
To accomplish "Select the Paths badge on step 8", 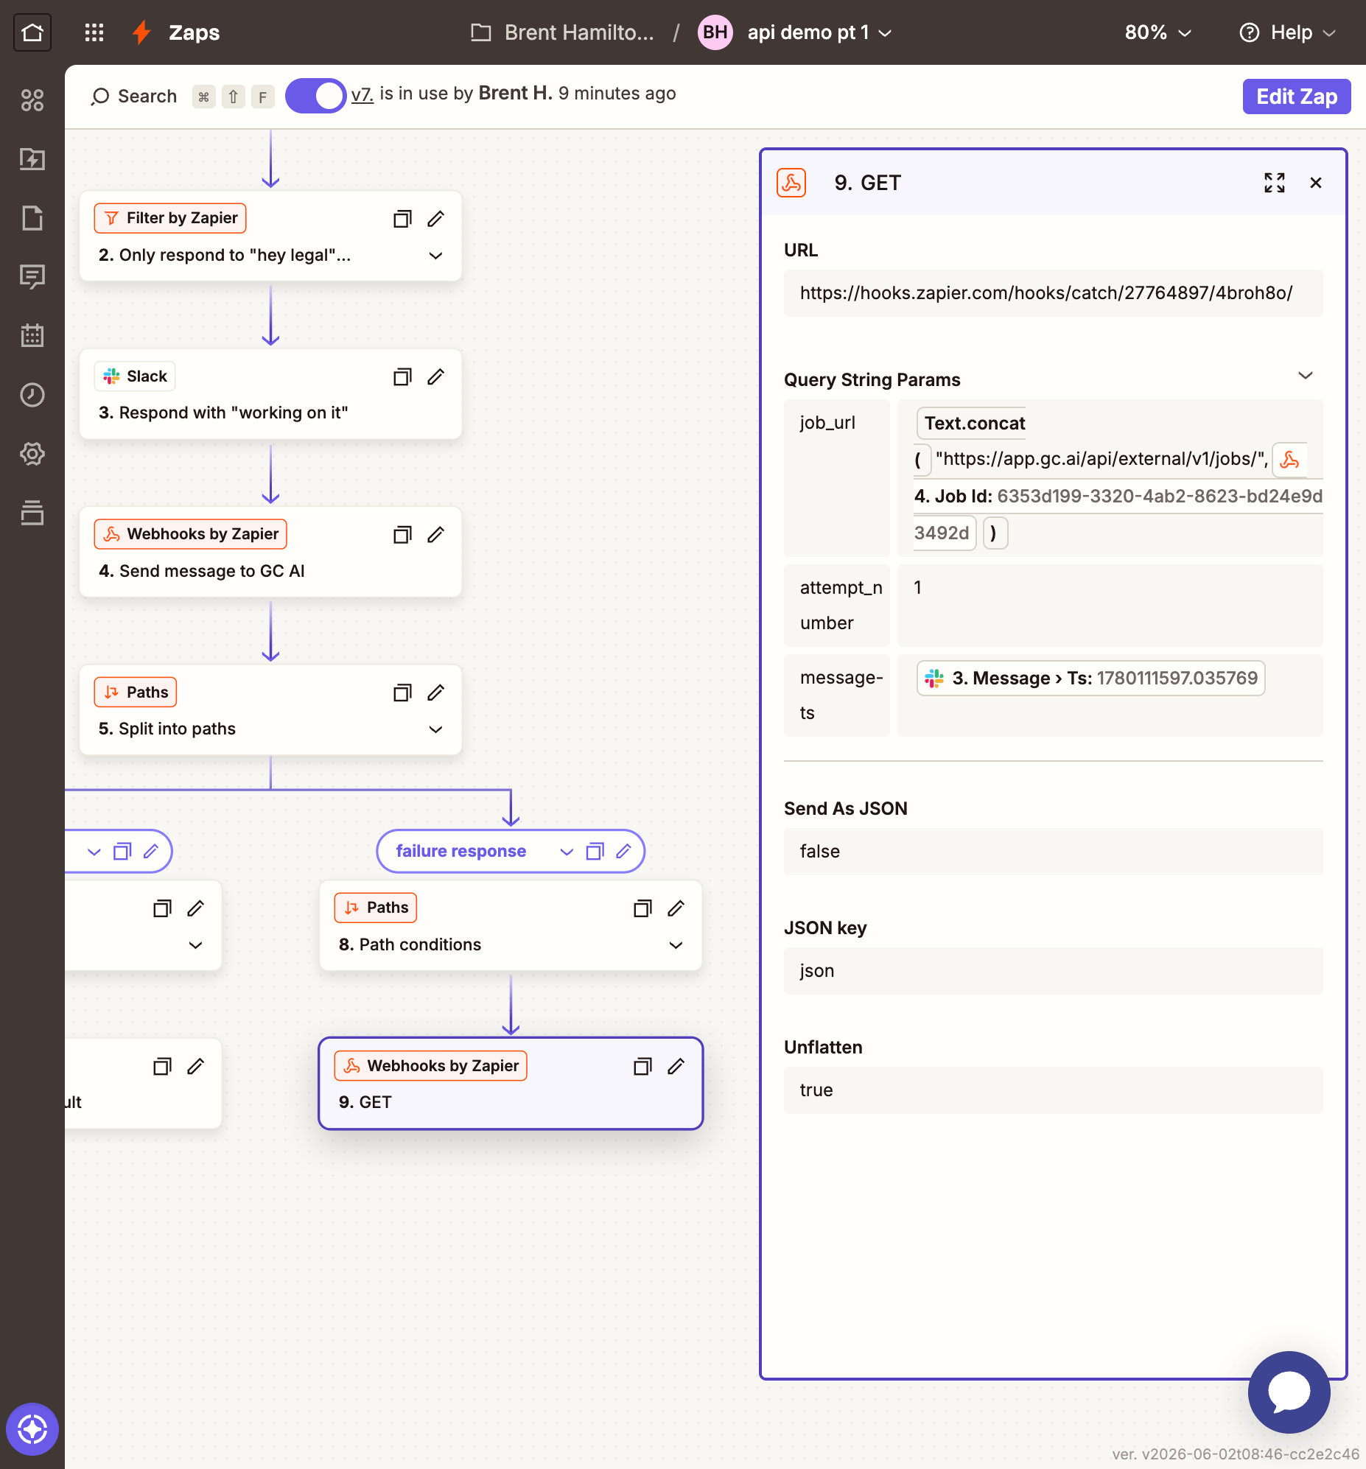I will coord(376,908).
